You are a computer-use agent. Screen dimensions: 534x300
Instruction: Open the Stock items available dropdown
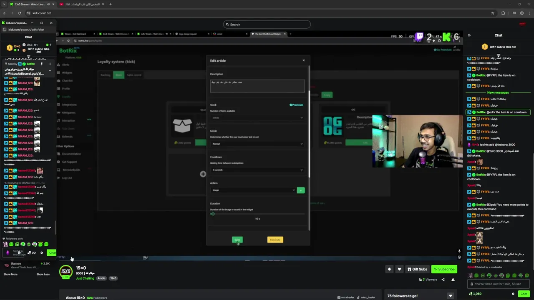coord(257,118)
